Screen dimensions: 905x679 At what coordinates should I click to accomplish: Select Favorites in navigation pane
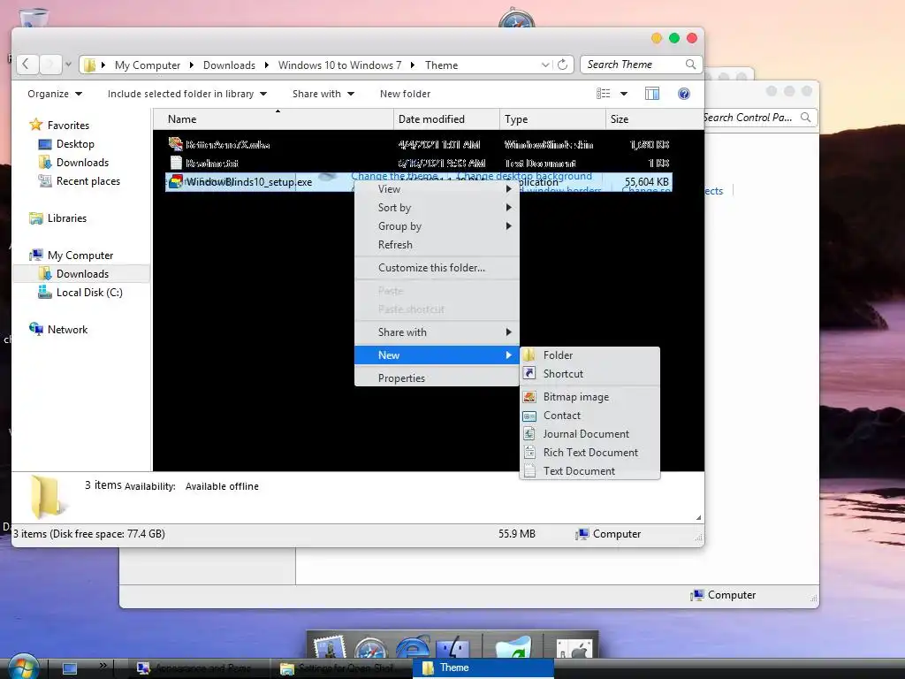[x=68, y=126]
